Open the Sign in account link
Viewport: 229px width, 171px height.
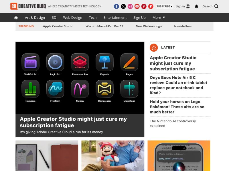click(183, 6)
